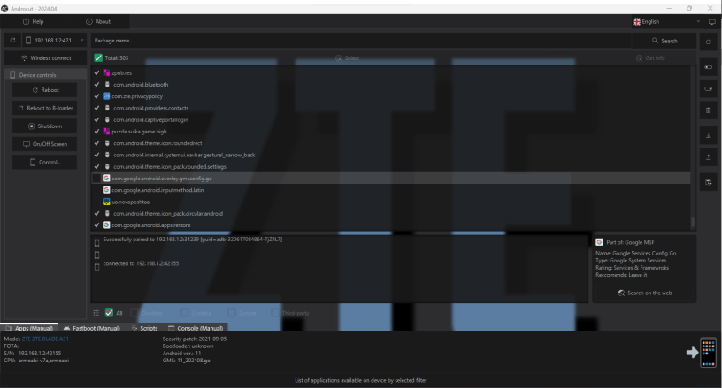Switch to the Scripts tab
This screenshot has width=722, height=388.
[144, 328]
